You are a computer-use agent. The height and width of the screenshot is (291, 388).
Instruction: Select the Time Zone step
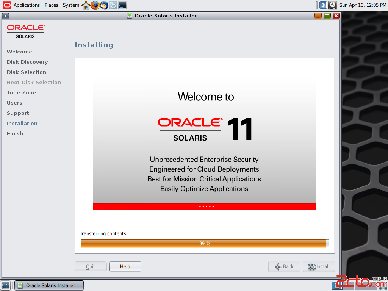pyautogui.click(x=21, y=92)
